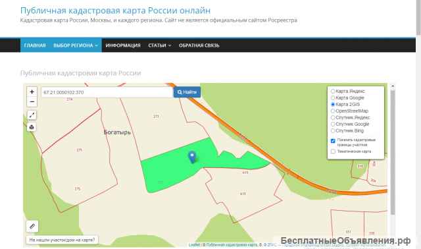This screenshot has height=249, width=421.
Task: Open ОБРАТНАЯ СВЯЗЬ menu item
Action: (x=199, y=45)
